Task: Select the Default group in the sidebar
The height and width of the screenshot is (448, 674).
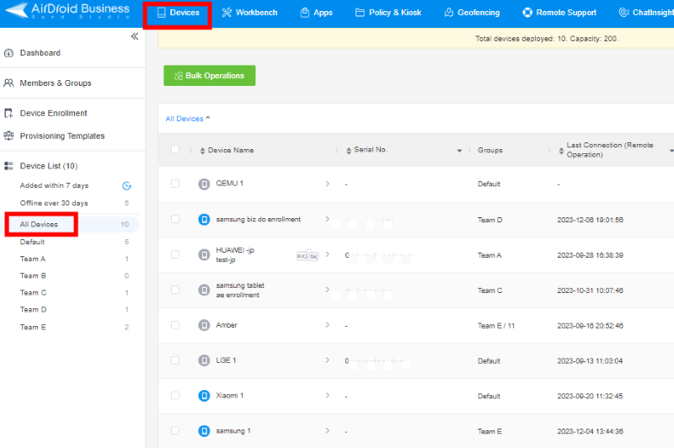Action: [x=32, y=242]
